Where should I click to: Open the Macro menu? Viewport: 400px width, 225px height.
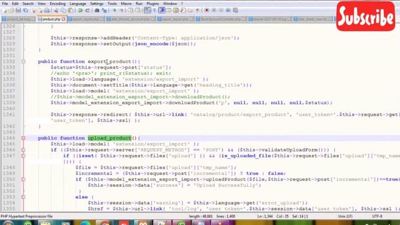pos(126,4)
